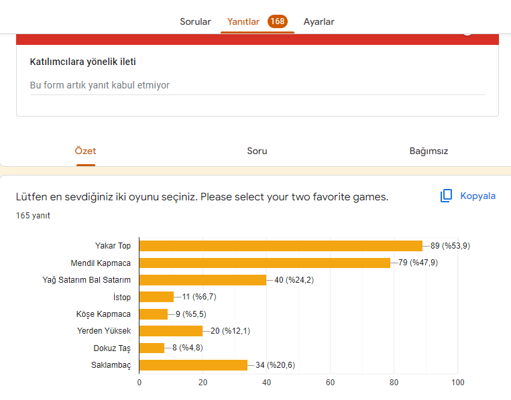Switch to the Soru view tab
The height and width of the screenshot is (400, 511).
[257, 151]
